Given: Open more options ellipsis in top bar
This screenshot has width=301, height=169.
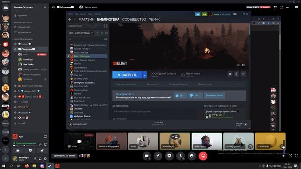Looking at the screenshot, I should coord(287,7).
